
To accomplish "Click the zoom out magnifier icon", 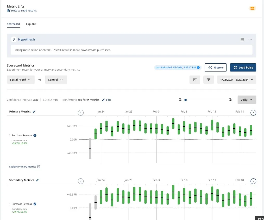I will pyautogui.click(x=180, y=100).
